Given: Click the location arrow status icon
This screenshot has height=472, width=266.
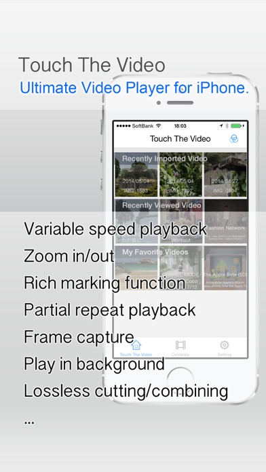Looking at the screenshot, I should 221,126.
